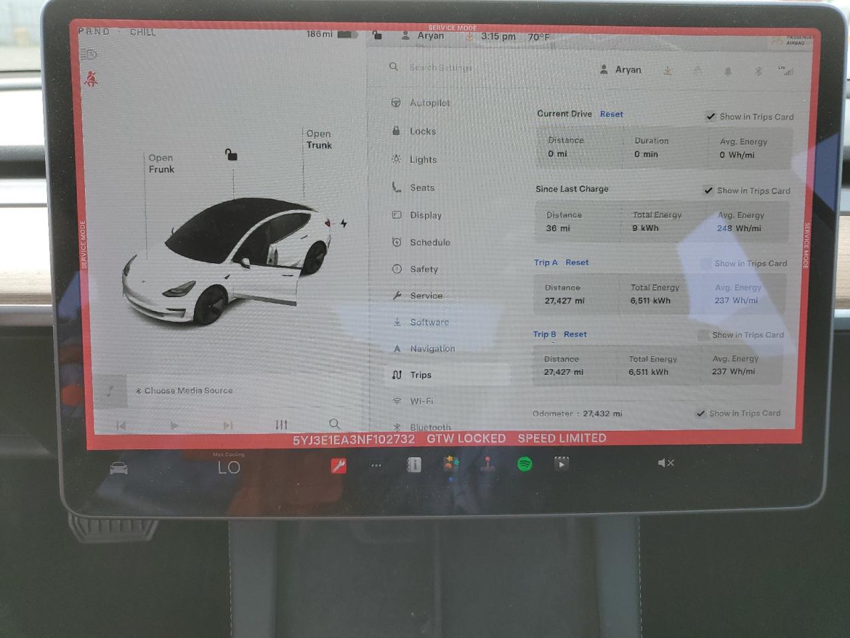Tap the 186 mi battery range indicator
This screenshot has height=638, width=850.
tap(332, 34)
